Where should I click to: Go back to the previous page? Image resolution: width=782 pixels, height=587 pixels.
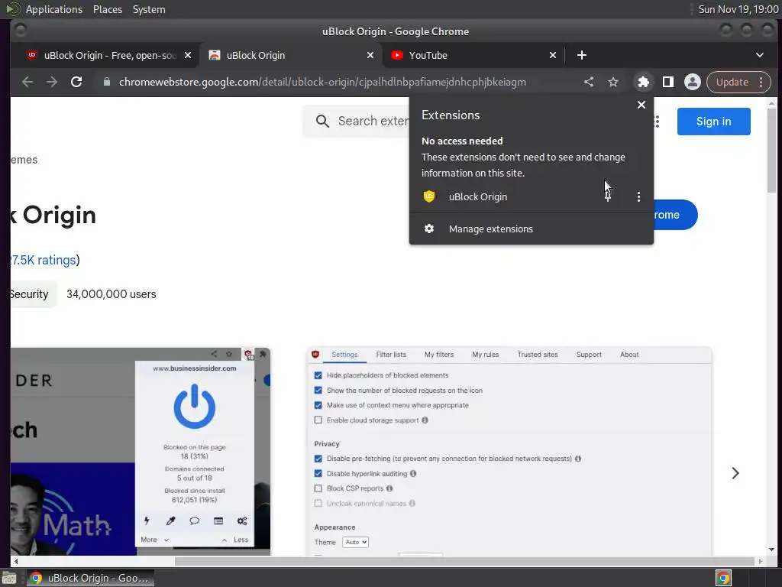tap(27, 82)
